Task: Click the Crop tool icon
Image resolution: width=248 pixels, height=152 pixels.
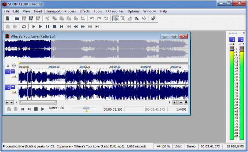Action: pyautogui.click(x=83, y=18)
